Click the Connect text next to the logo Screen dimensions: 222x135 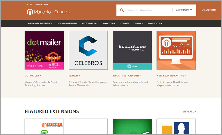(x=62, y=12)
